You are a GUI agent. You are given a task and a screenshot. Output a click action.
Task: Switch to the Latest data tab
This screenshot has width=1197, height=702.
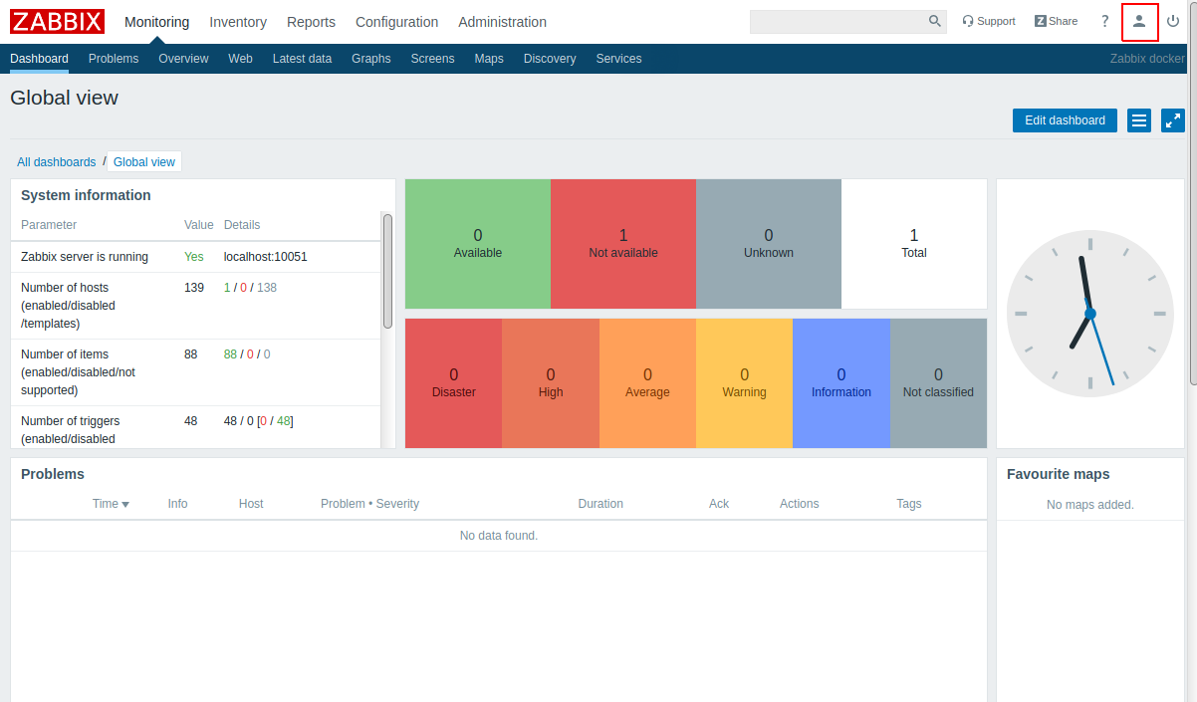(302, 59)
